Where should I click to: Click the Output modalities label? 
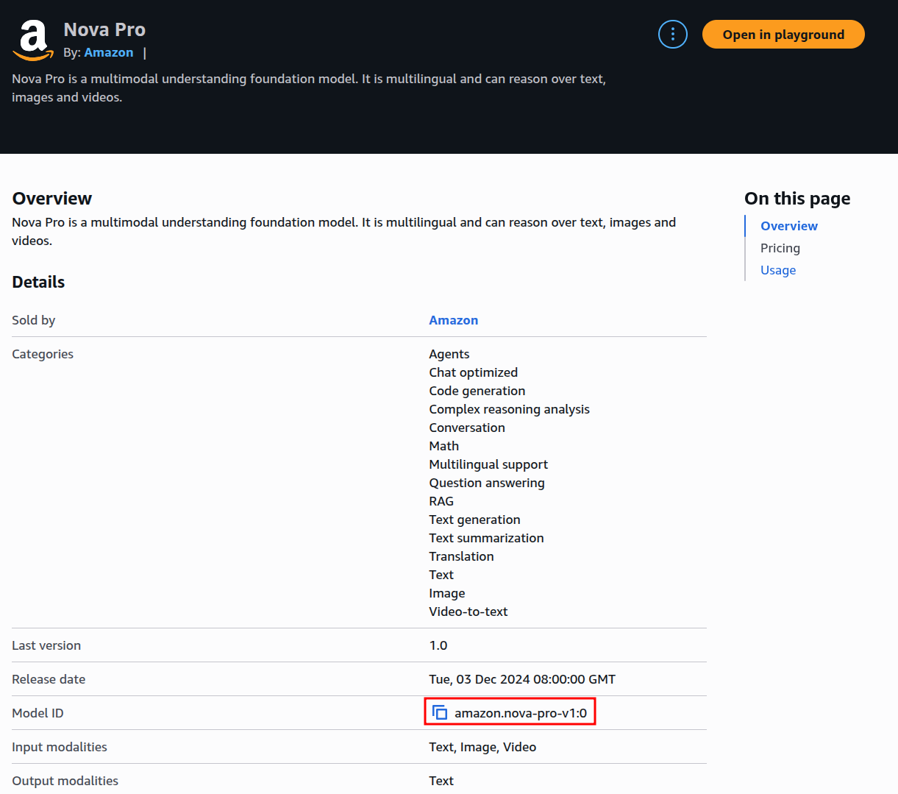pyautogui.click(x=65, y=781)
